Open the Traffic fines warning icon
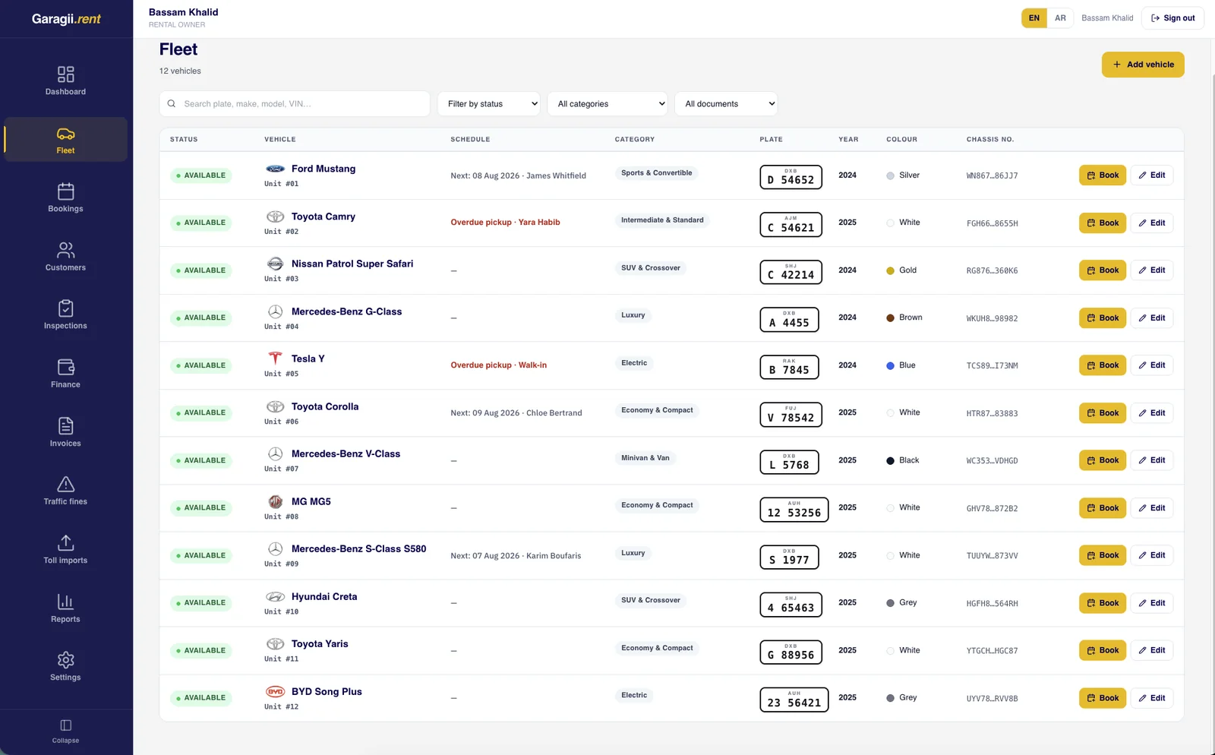1215x755 pixels. 65,484
